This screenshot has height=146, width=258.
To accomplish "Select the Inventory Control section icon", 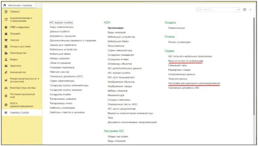I will pos(6,113).
